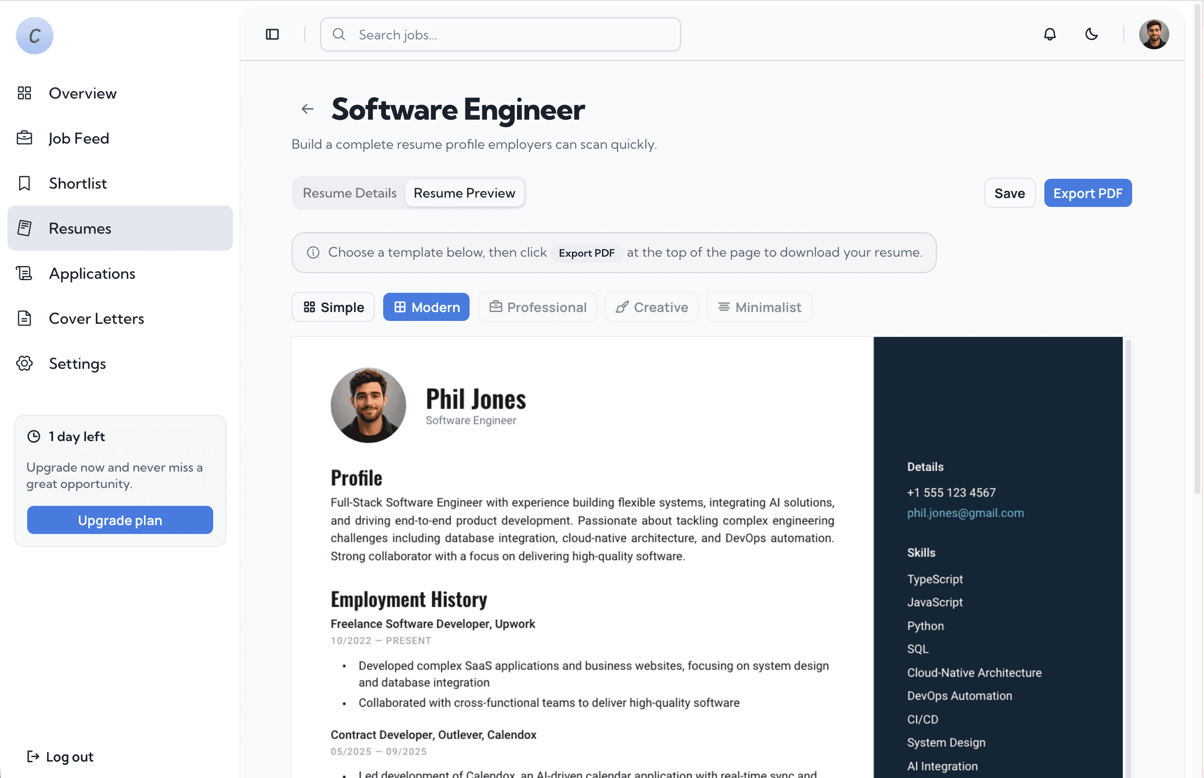This screenshot has height=778, width=1204.
Task: Click the Export PDF badge in the hint
Action: pos(587,252)
